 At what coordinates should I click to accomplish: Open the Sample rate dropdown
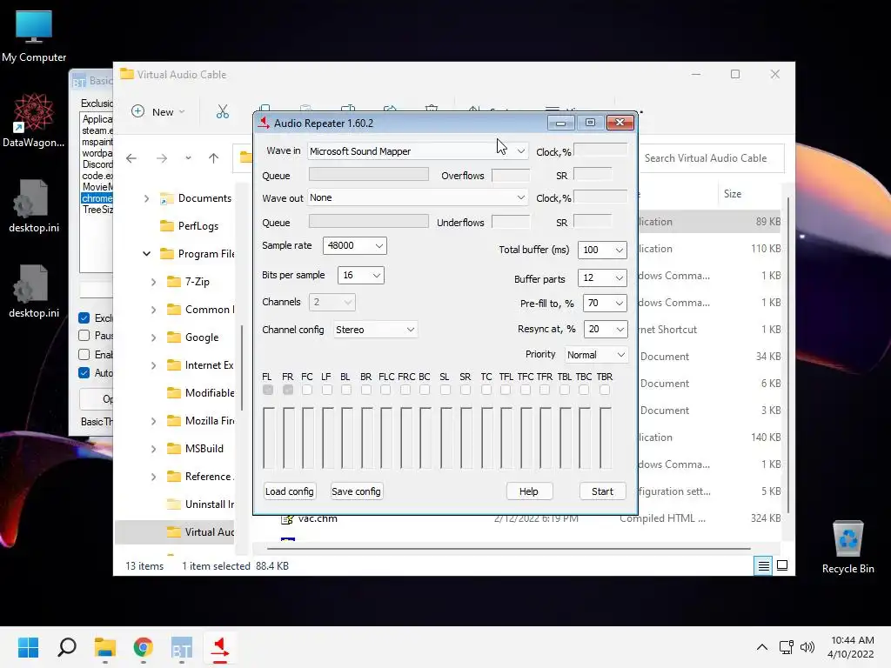coord(355,245)
